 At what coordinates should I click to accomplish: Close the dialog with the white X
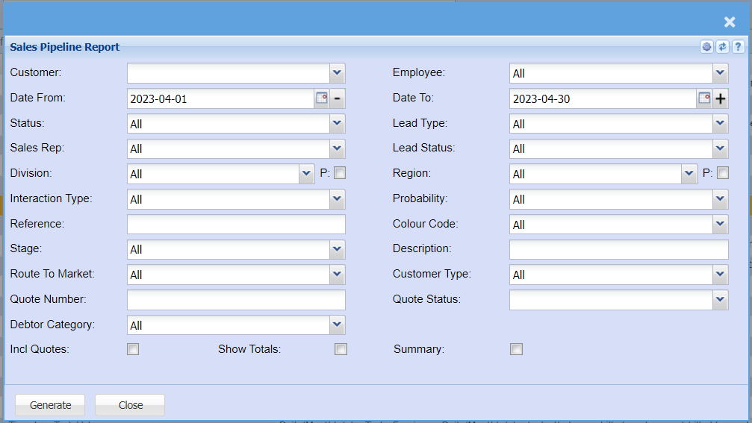point(730,22)
